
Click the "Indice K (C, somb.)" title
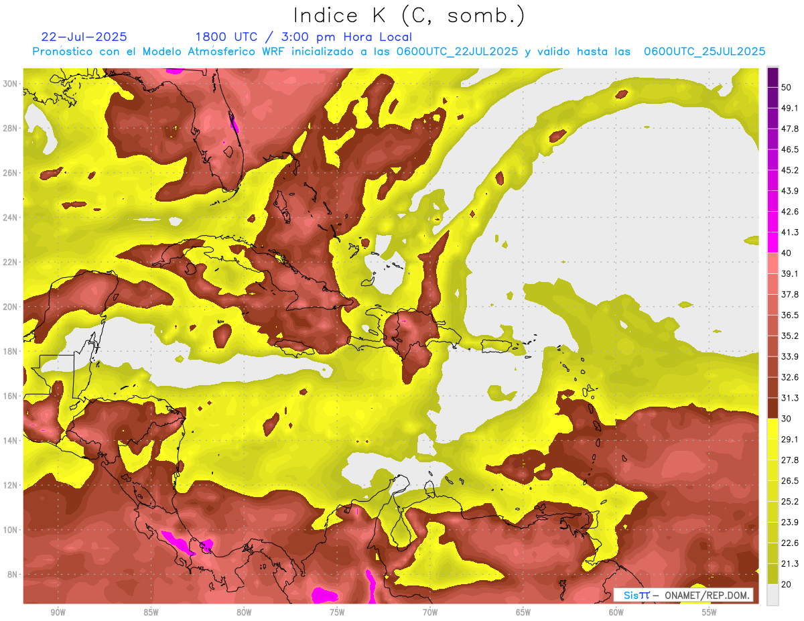[409, 15]
